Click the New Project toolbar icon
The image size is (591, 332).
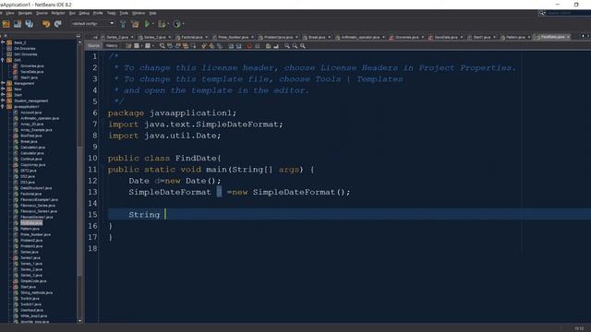(6, 24)
